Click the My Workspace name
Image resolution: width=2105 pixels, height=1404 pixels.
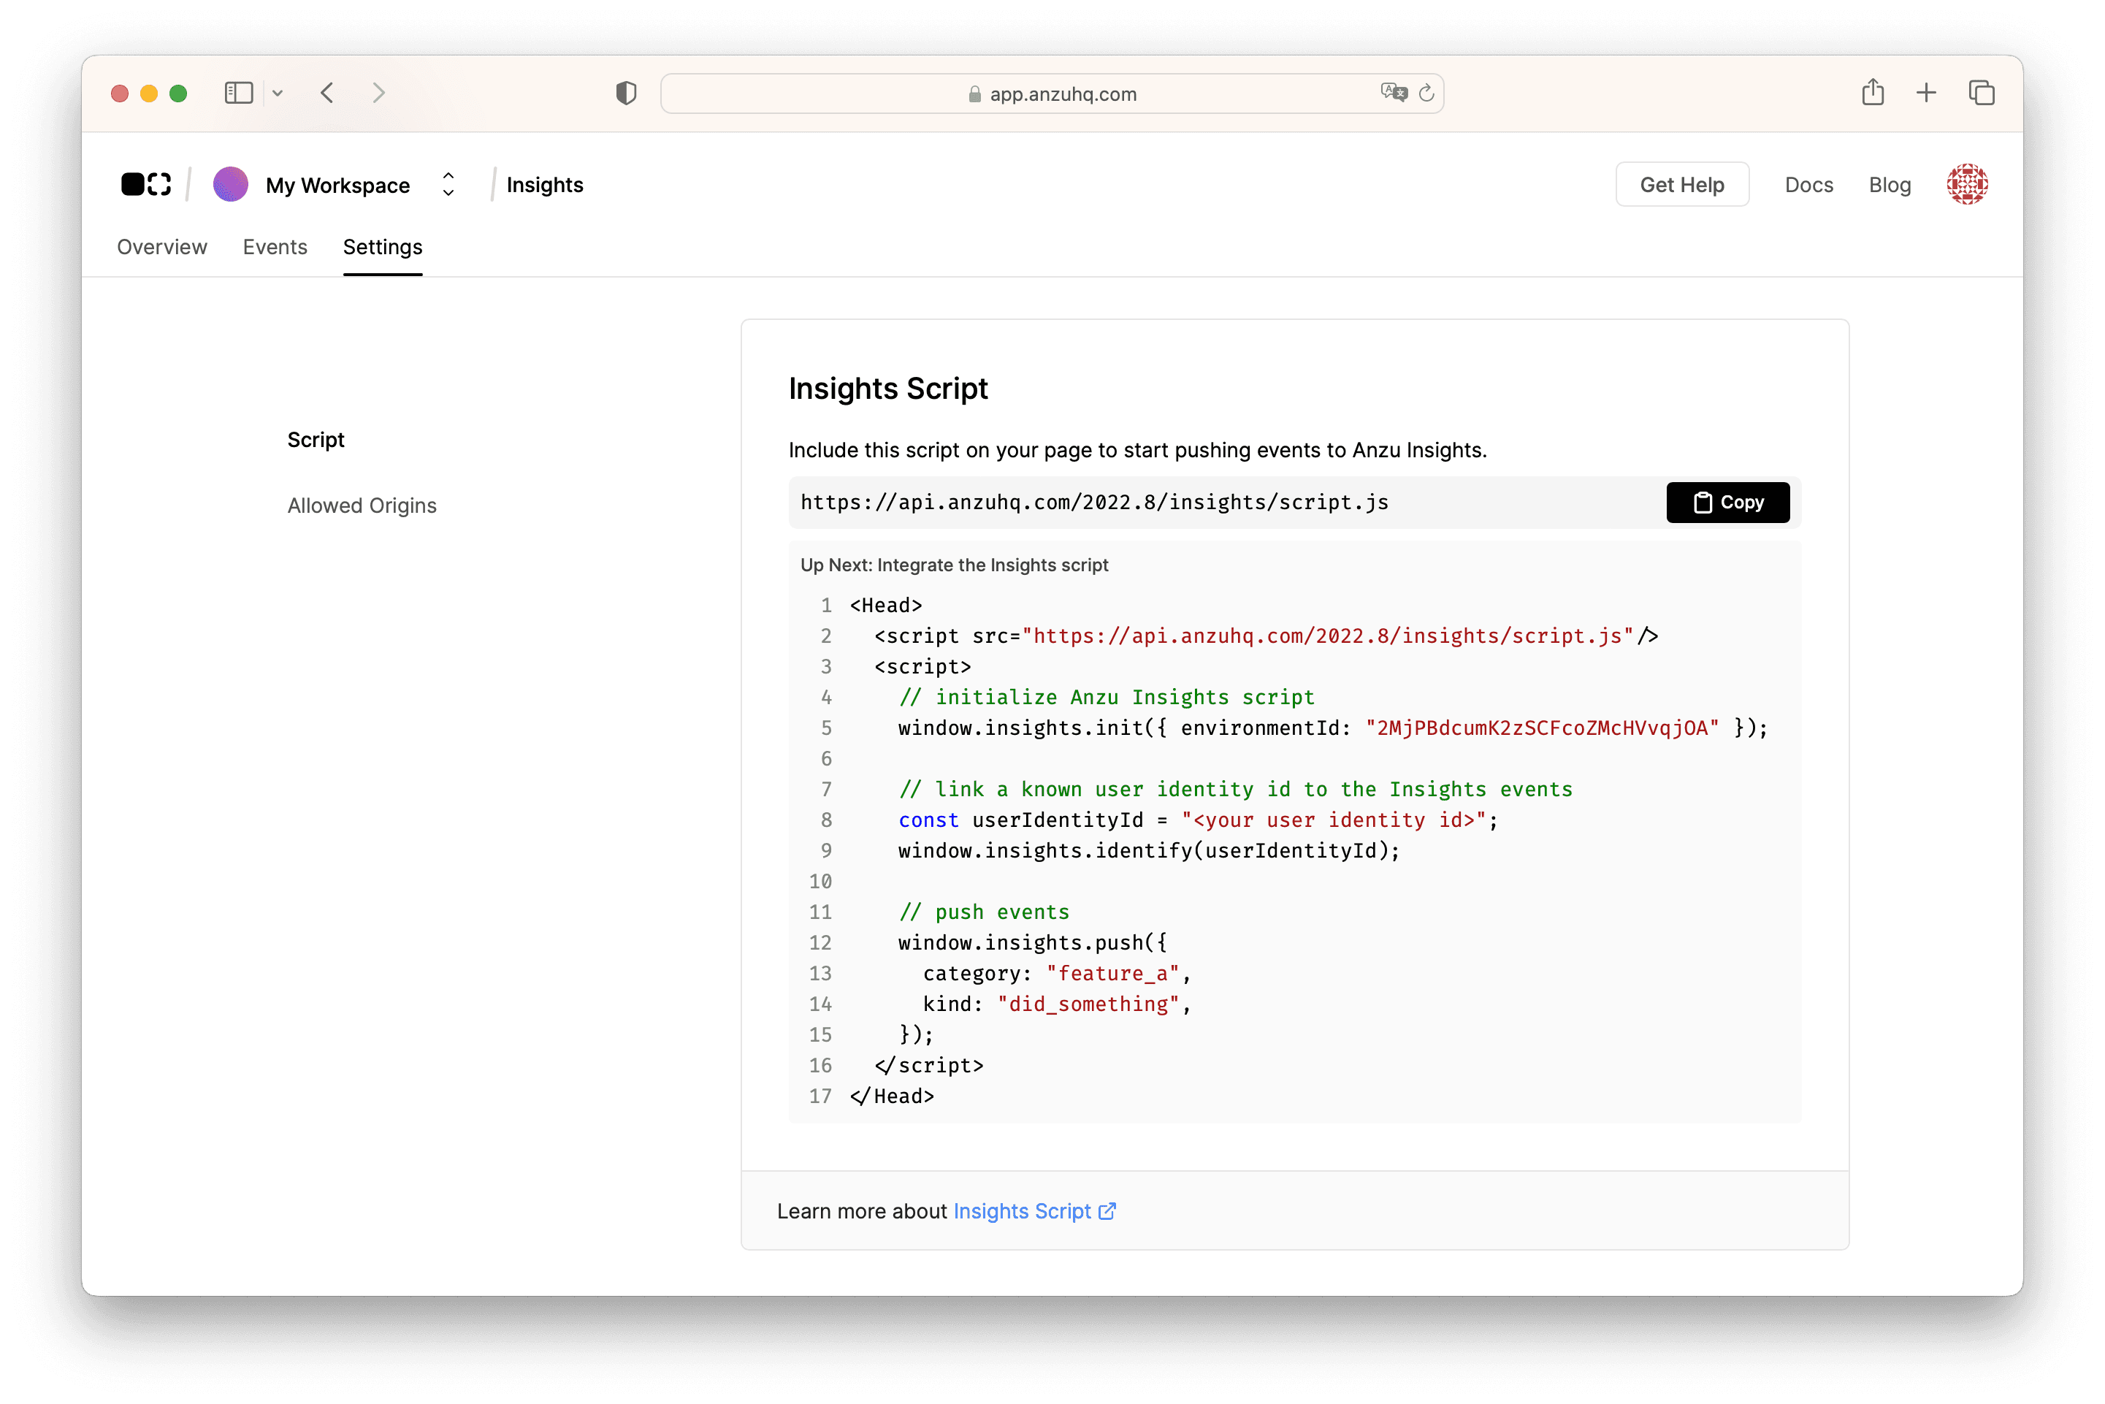pyautogui.click(x=337, y=186)
